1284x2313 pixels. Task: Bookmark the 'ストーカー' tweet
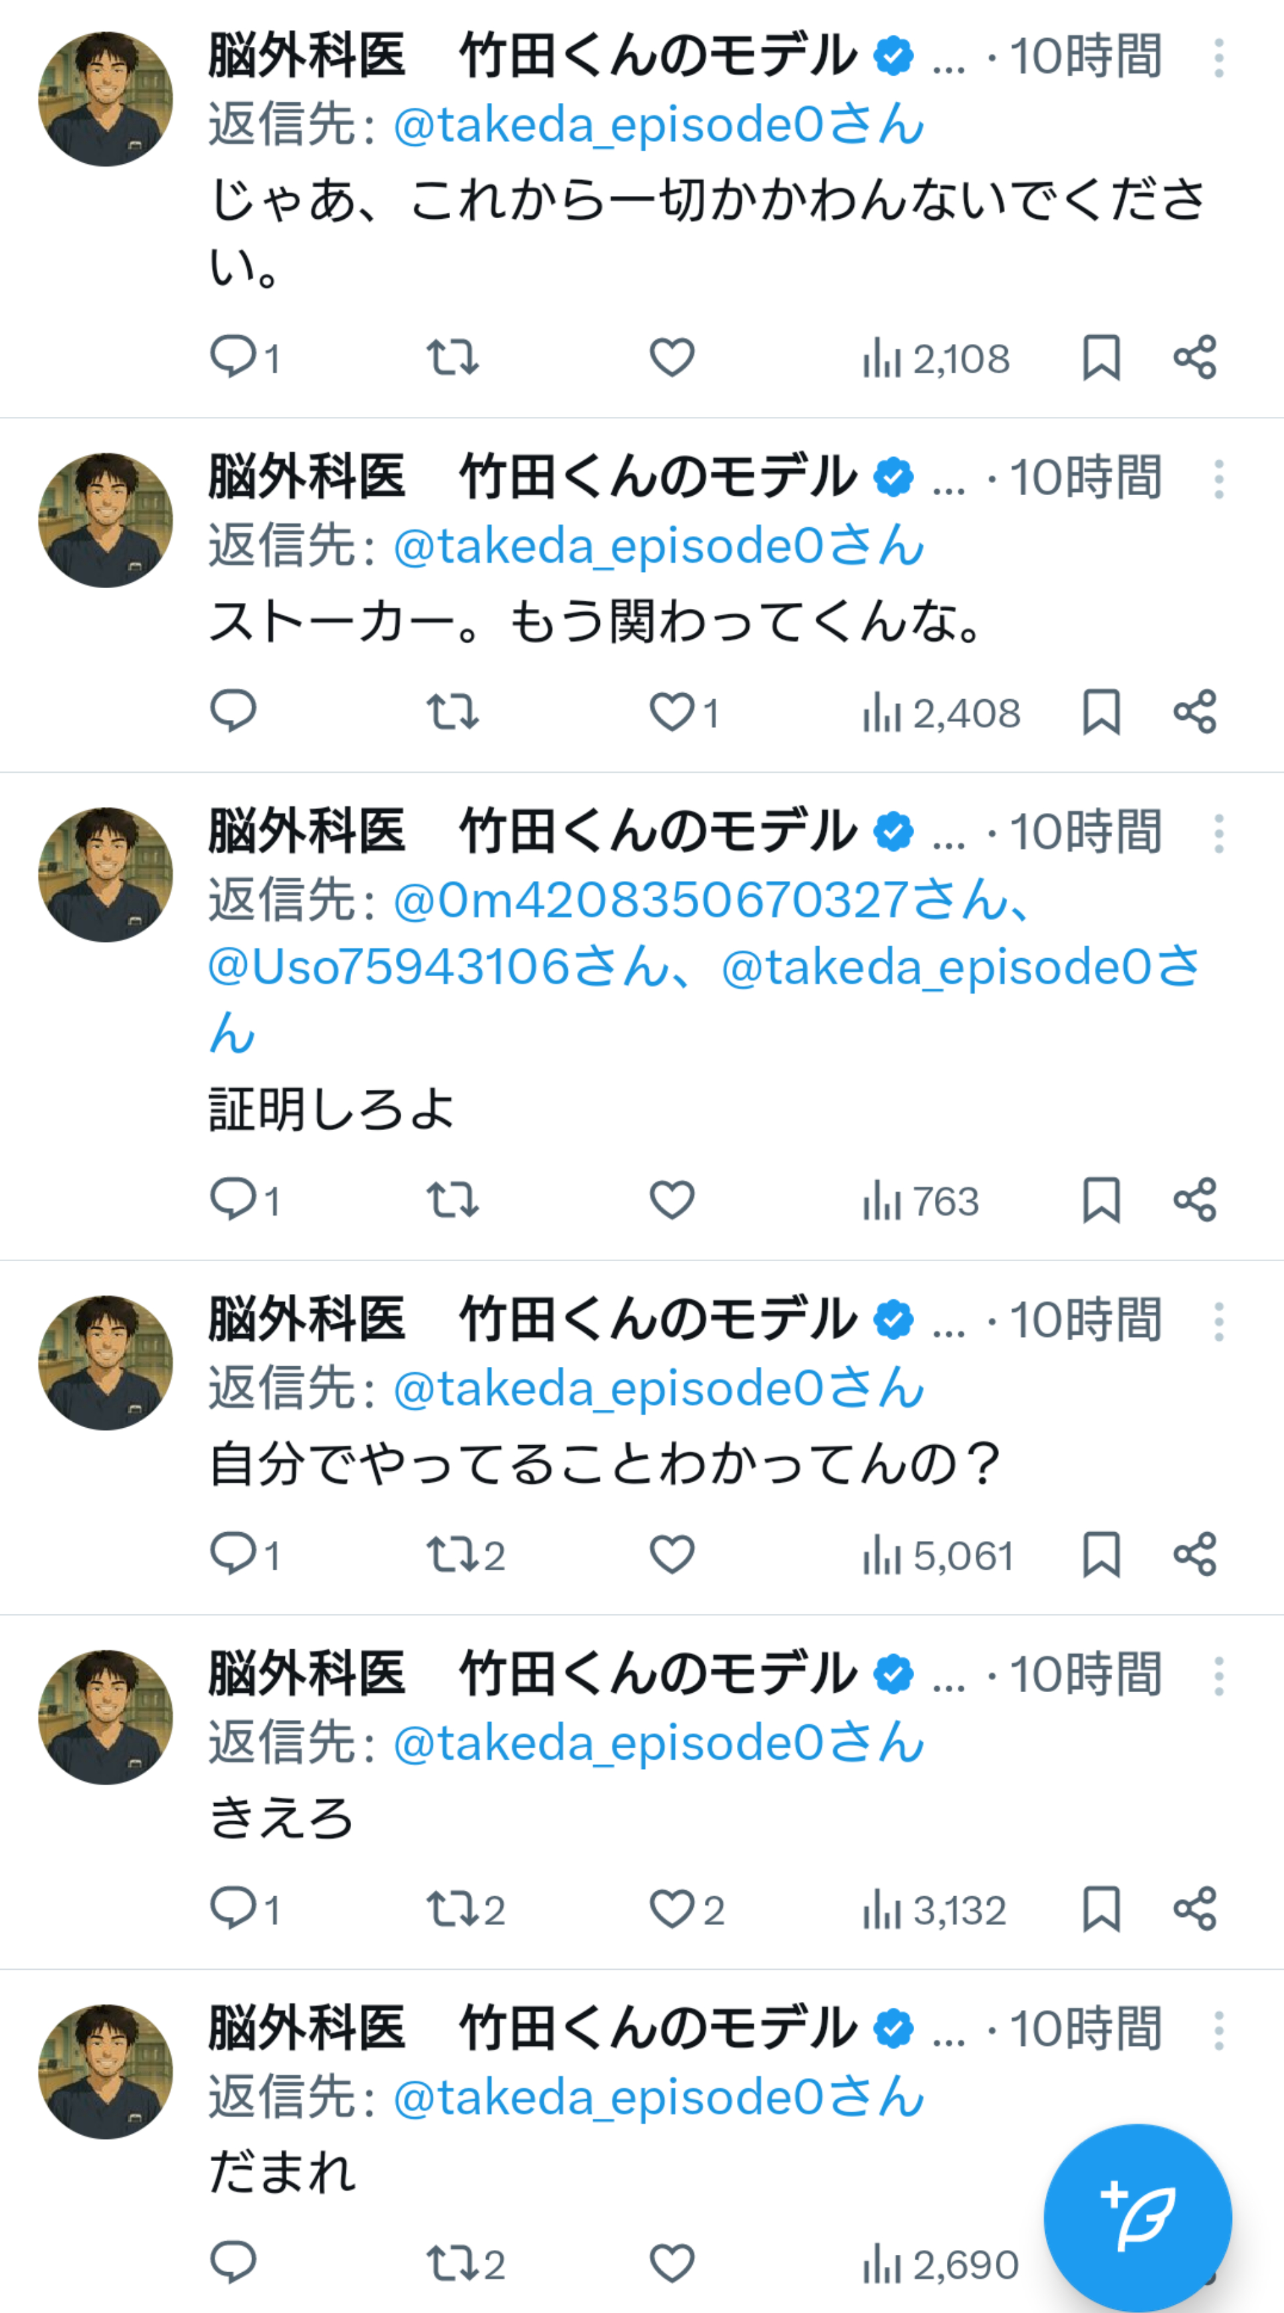pyautogui.click(x=1101, y=712)
